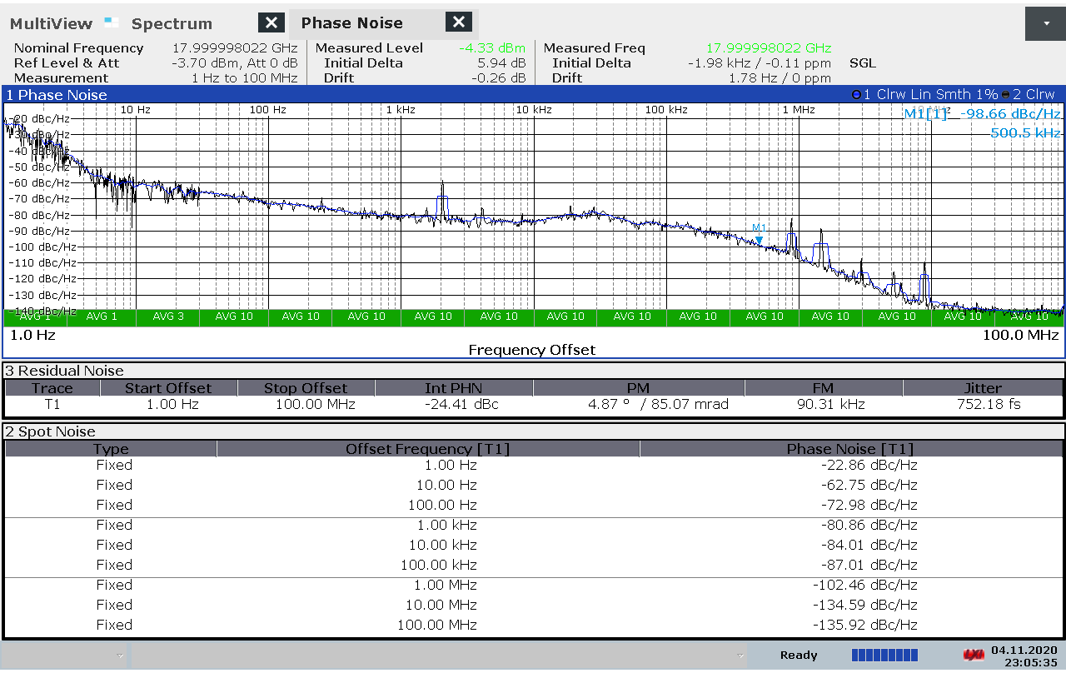Click the green Measured Freq value
This screenshot has width=1066, height=673.
coord(769,48)
